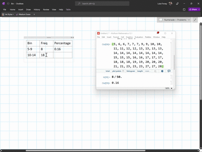
Task: Open the Mathematica Evaluation menu
Action: 139,37
